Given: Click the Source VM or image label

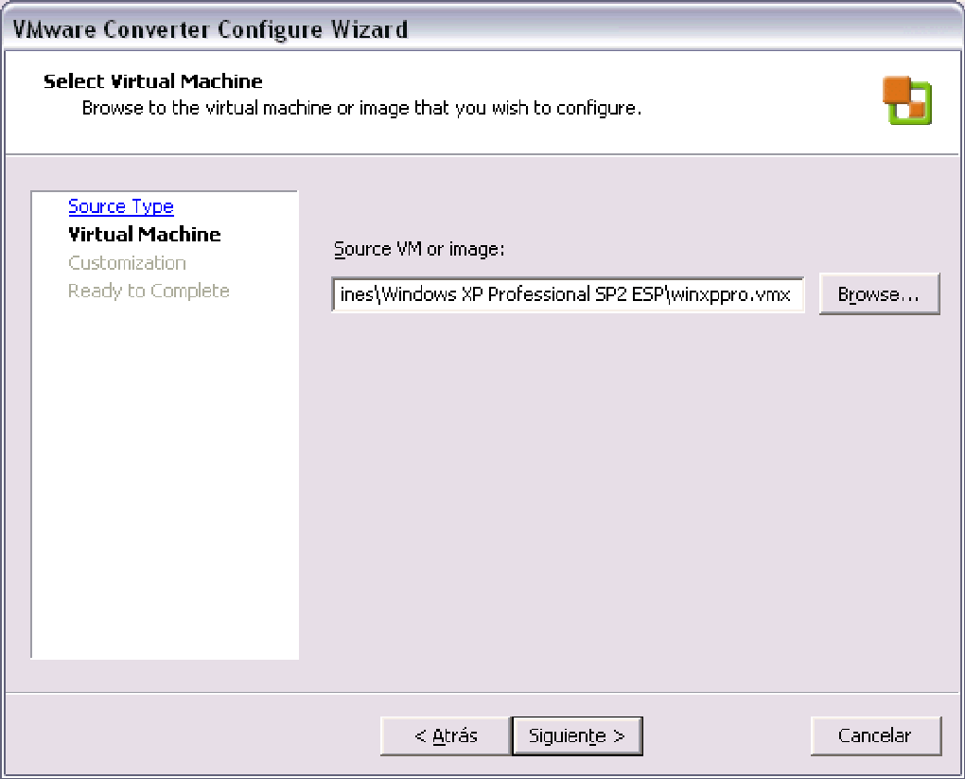Looking at the screenshot, I should 419,249.
